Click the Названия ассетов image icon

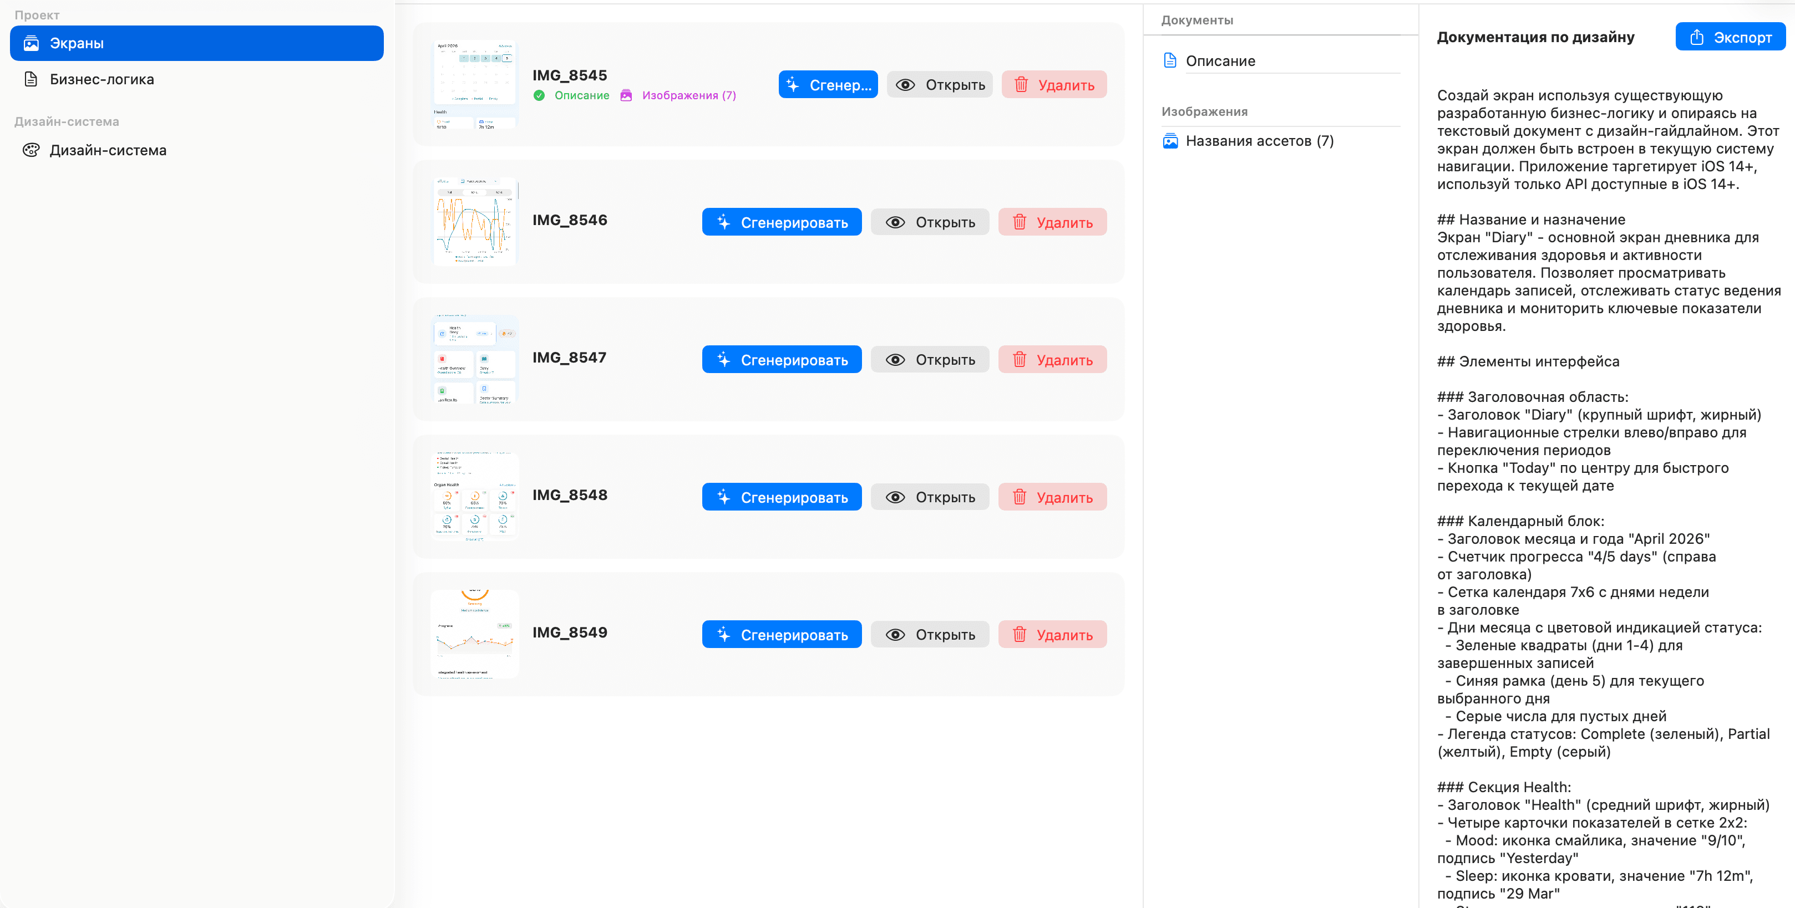(1170, 141)
